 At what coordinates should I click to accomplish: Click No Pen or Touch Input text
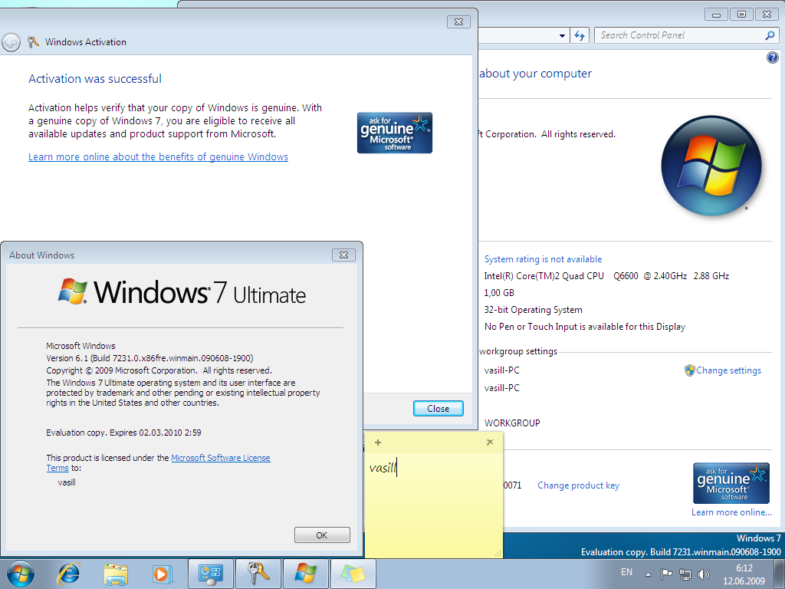tap(585, 327)
